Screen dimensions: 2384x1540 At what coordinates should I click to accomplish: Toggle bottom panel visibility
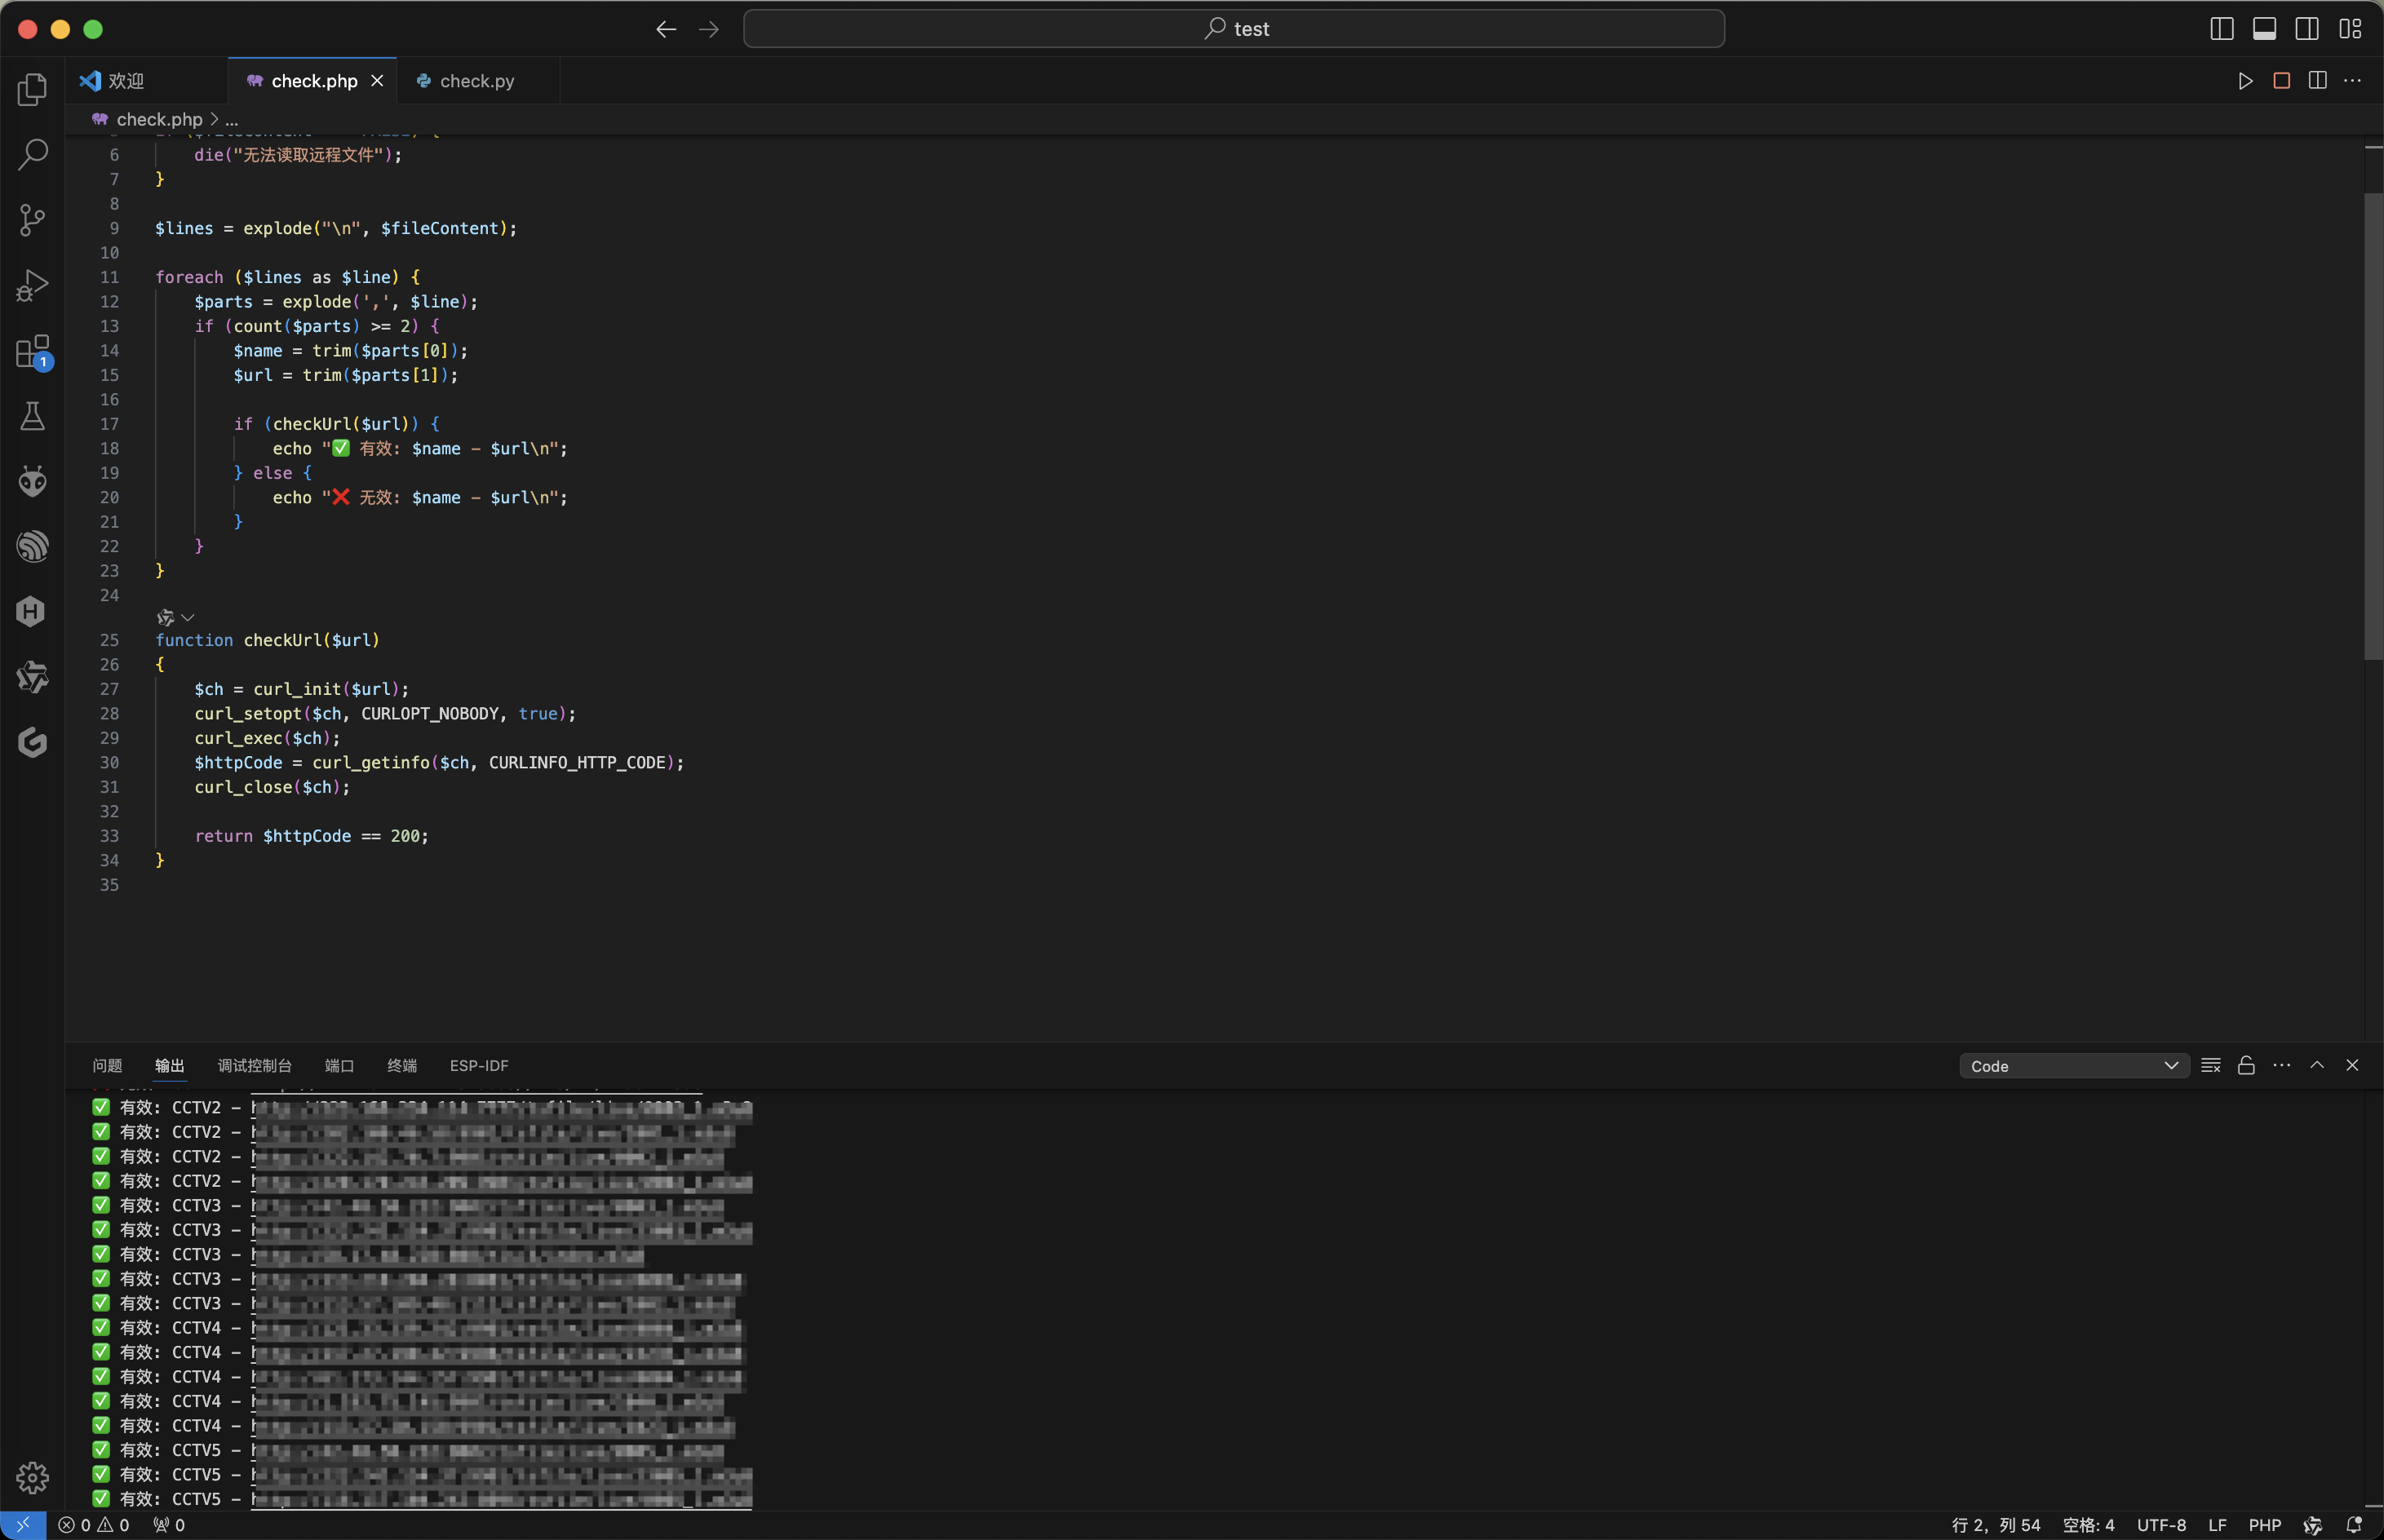[x=2264, y=29]
